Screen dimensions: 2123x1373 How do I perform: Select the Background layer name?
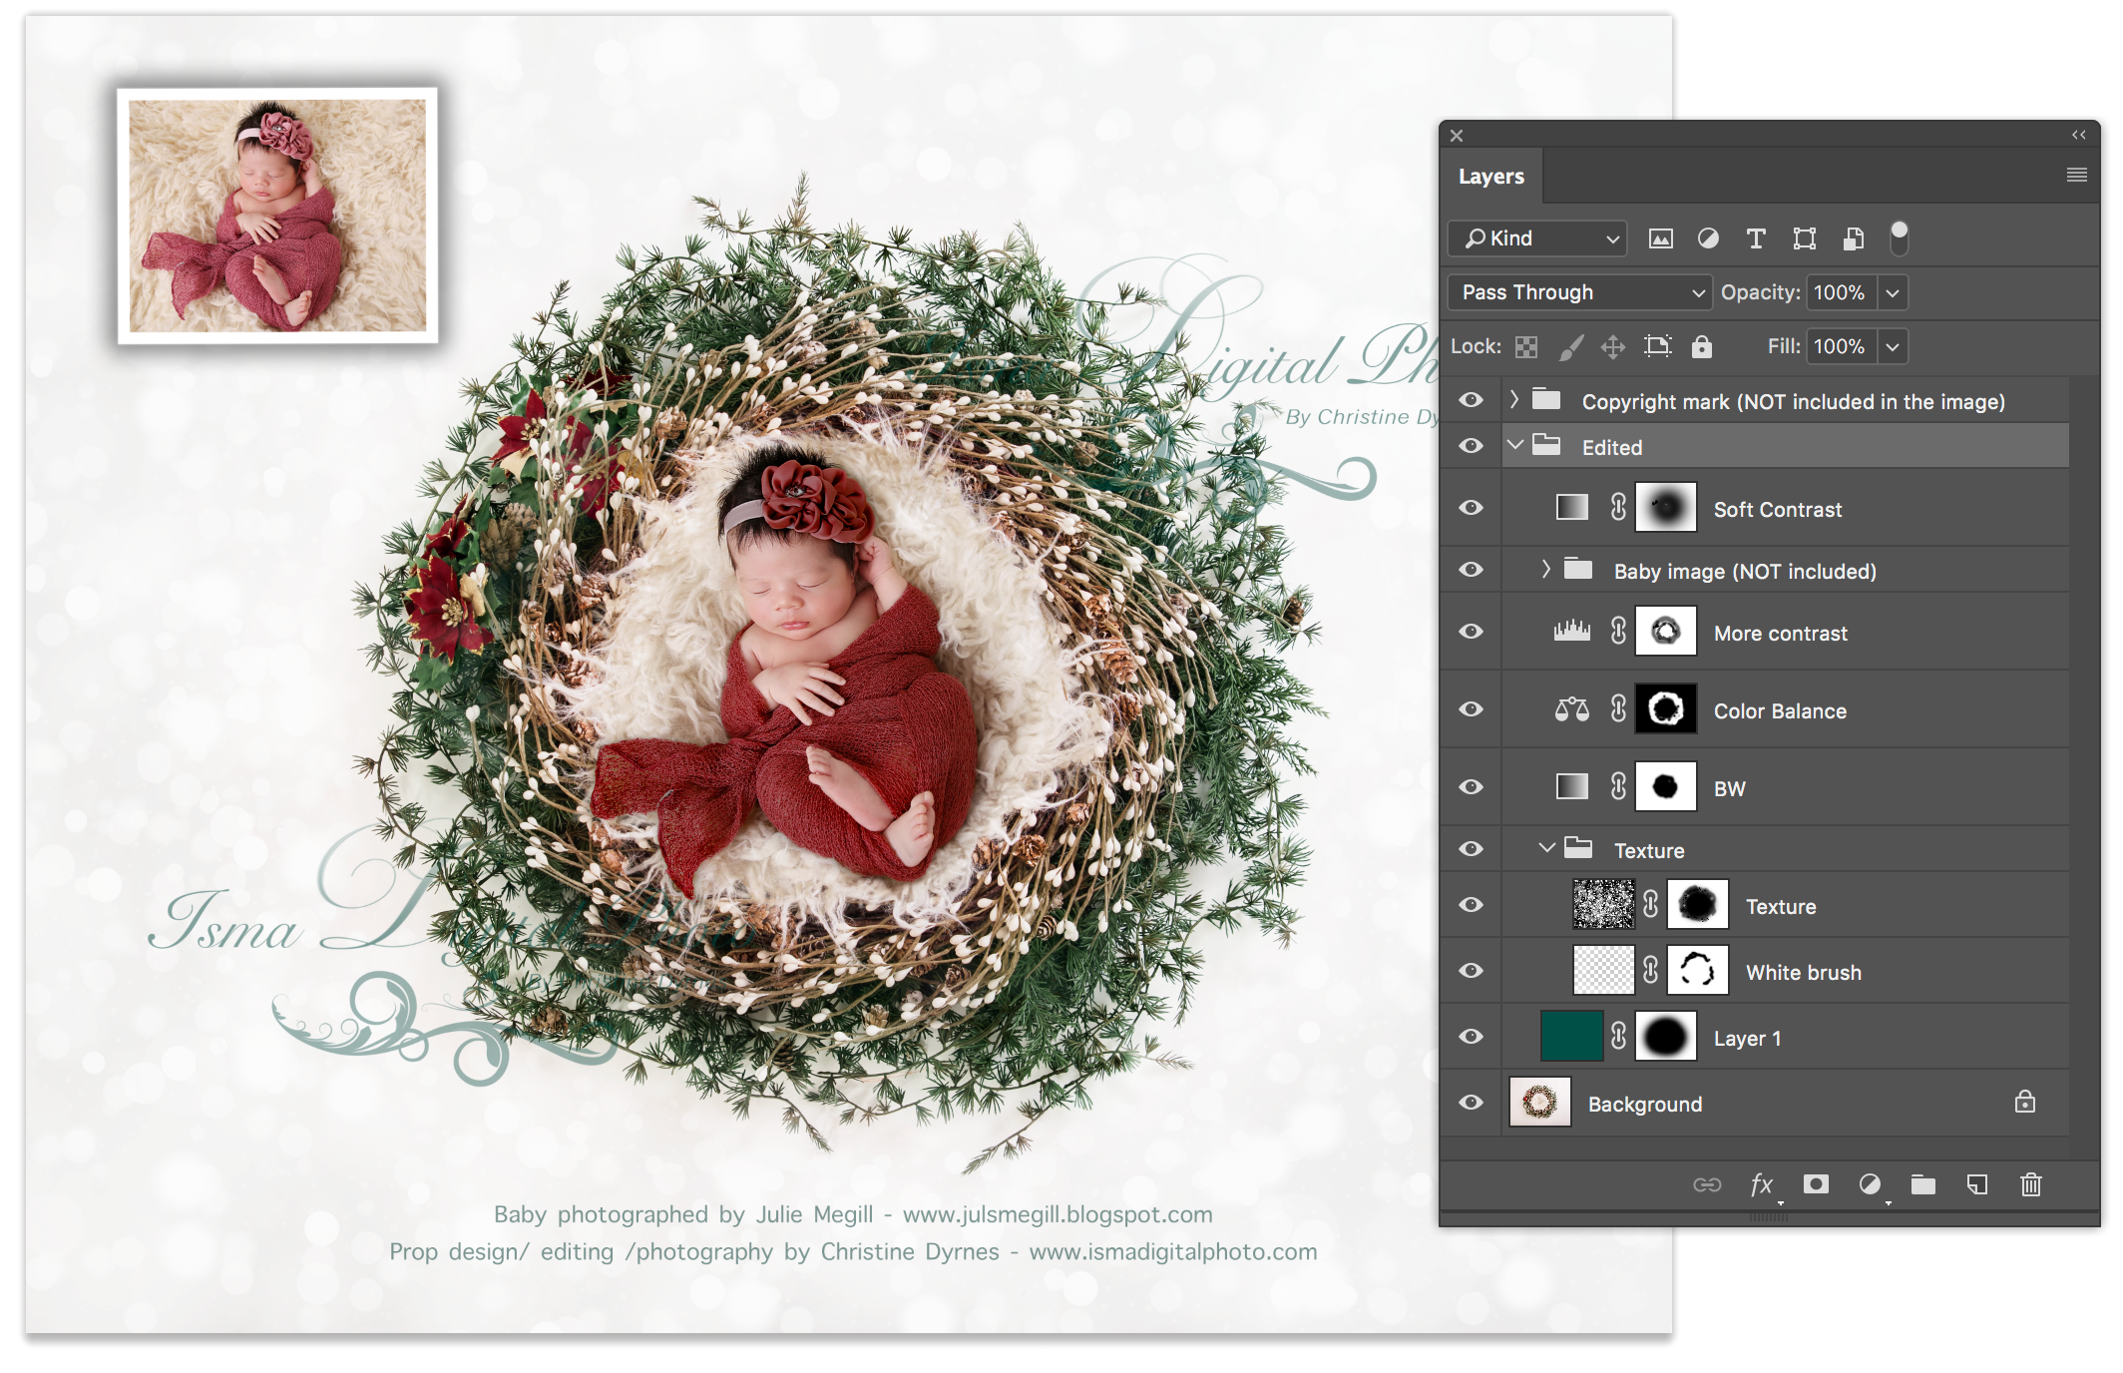pos(1645,1105)
